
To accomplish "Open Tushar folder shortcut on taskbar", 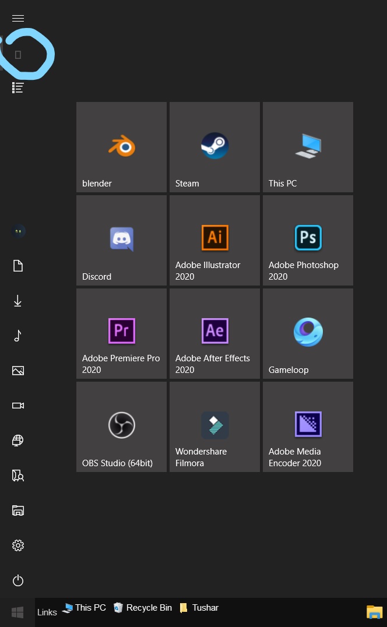I will coord(199,608).
